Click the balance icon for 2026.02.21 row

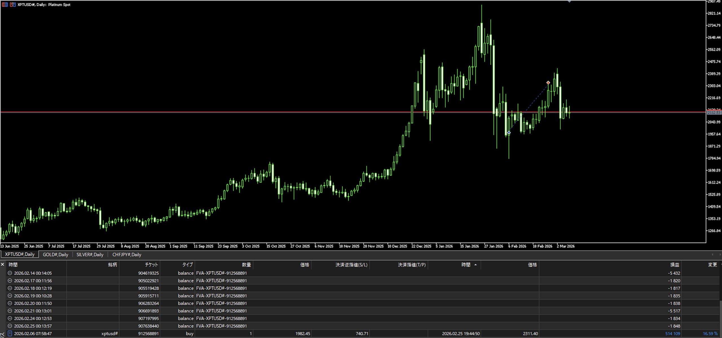point(10,311)
